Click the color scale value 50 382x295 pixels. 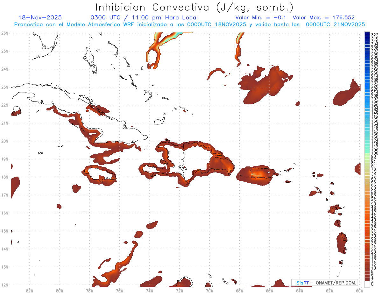click(374, 204)
